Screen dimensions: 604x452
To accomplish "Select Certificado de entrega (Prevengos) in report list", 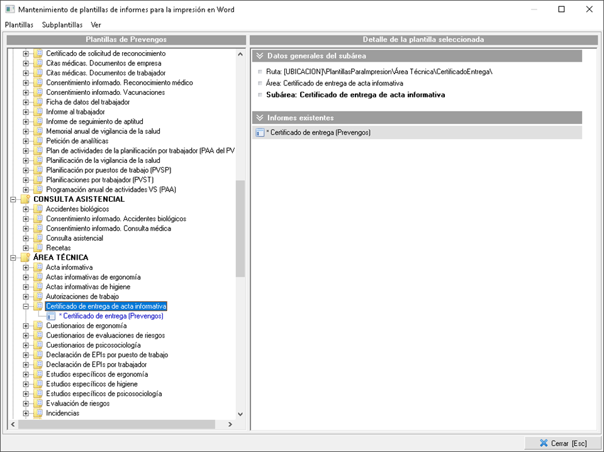I will click(x=320, y=133).
